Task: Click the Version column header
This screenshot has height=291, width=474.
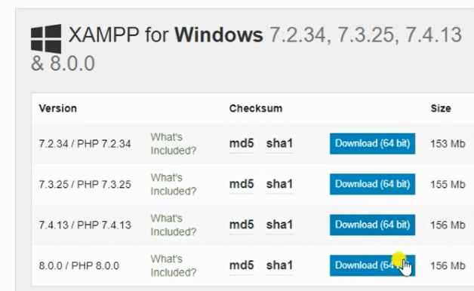Action: pos(57,109)
